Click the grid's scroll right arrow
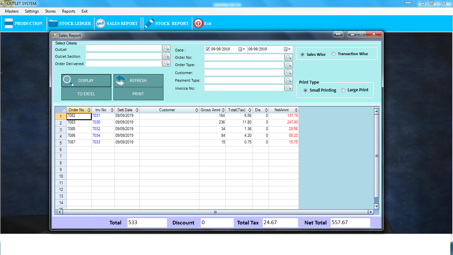 coord(371,212)
